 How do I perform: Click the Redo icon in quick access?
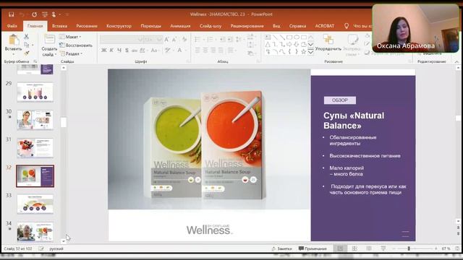[x=34, y=14]
